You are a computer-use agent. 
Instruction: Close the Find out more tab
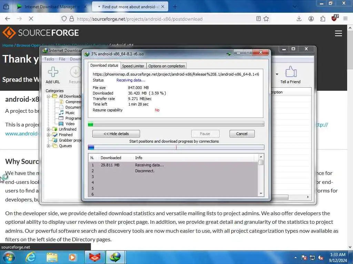tap(163, 7)
